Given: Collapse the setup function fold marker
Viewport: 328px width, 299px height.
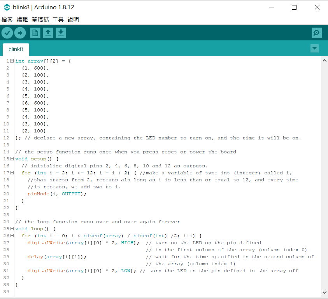Looking at the screenshot, I should pos(12,159).
